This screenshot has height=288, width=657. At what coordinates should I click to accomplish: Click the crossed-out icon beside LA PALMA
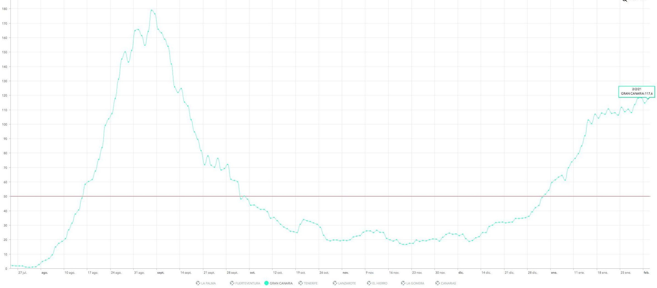point(198,283)
